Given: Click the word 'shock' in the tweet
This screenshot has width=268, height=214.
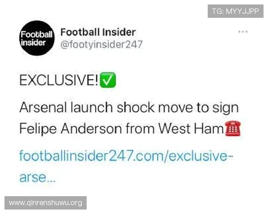Looking at the screenshot, I should pyautogui.click(x=135, y=108).
